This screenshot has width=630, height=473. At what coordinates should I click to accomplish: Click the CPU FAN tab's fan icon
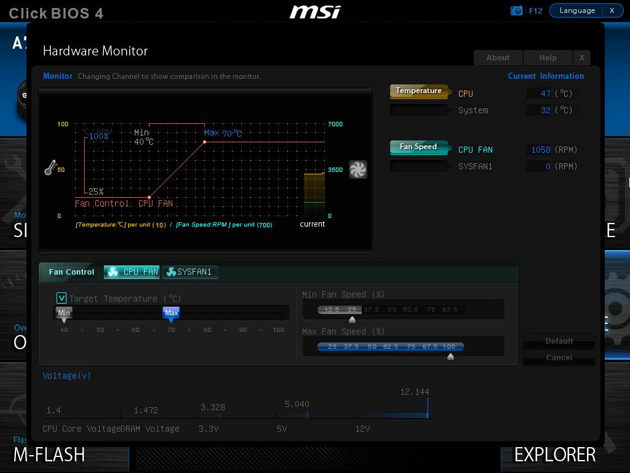[x=113, y=272]
